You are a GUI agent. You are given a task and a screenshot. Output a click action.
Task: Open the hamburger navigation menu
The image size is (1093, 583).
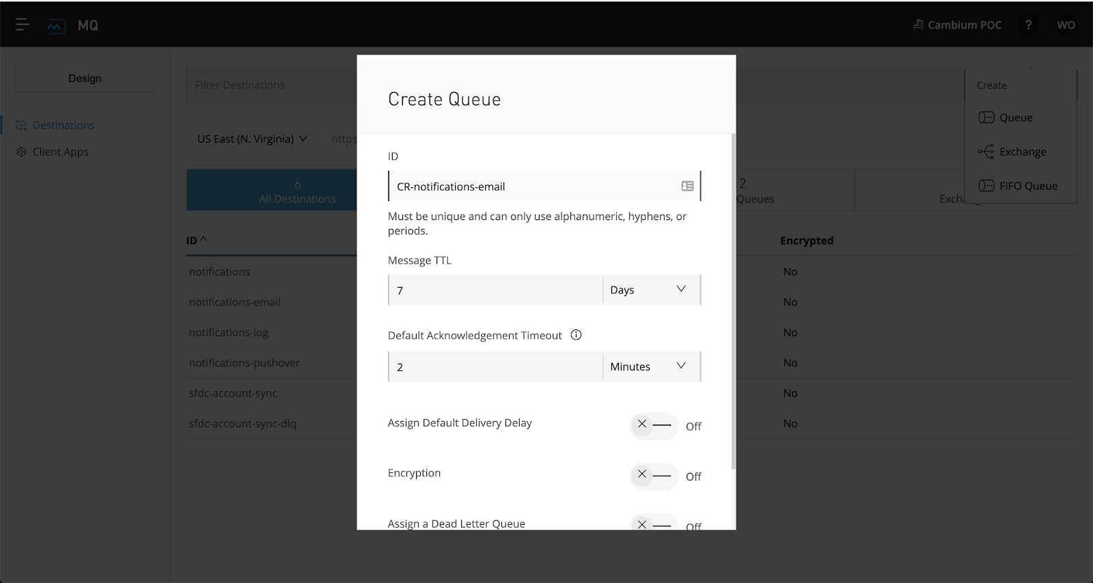click(23, 25)
